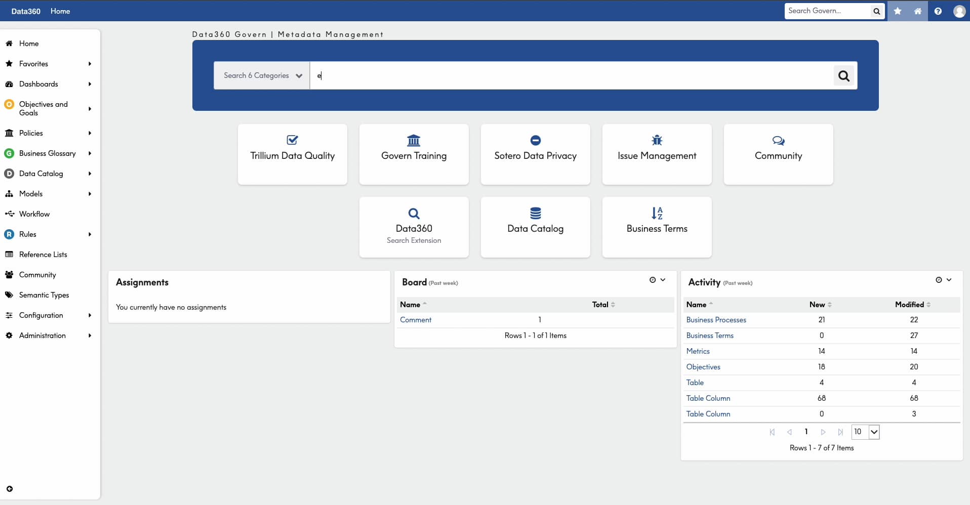Open the Search 6 Categories dropdown
The height and width of the screenshot is (505, 970).
click(261, 75)
